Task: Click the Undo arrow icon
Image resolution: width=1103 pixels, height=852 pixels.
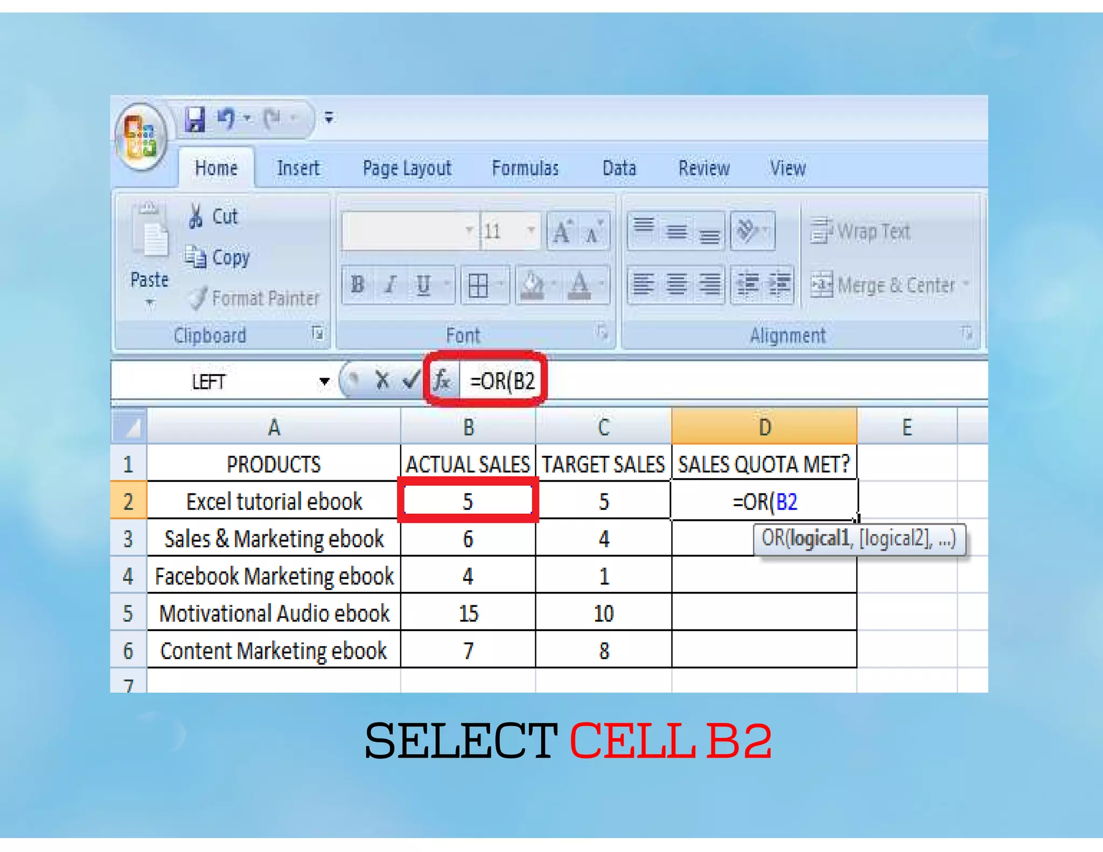Action: point(226,118)
